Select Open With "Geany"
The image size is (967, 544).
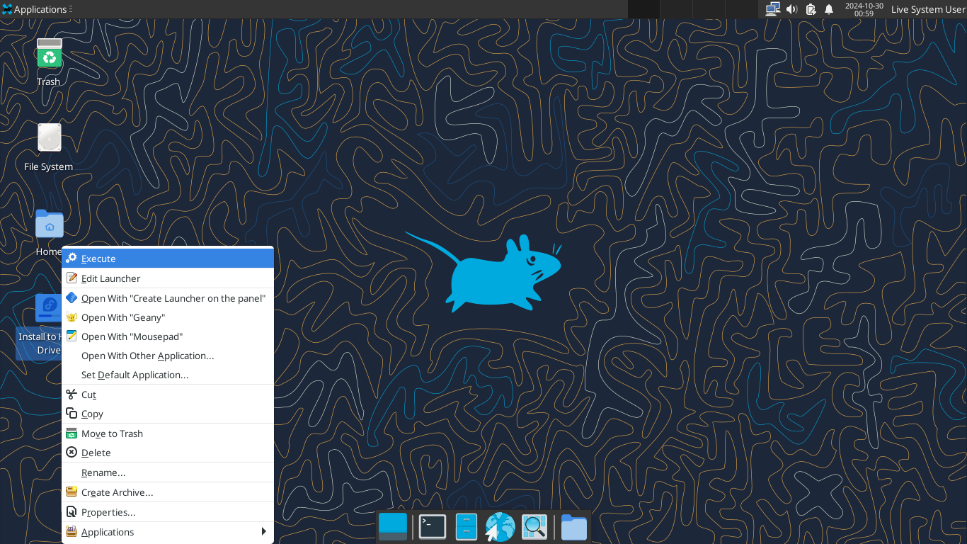point(168,317)
